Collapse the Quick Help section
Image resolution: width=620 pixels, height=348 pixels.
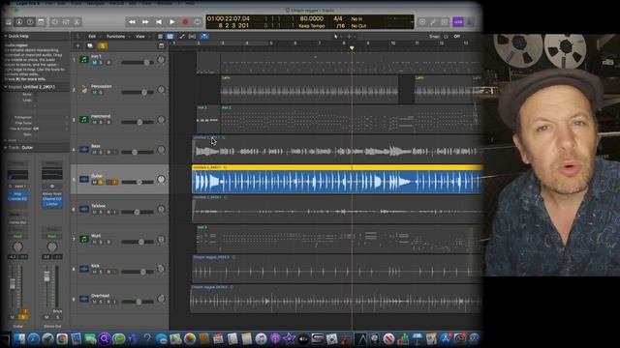click(x=5, y=36)
